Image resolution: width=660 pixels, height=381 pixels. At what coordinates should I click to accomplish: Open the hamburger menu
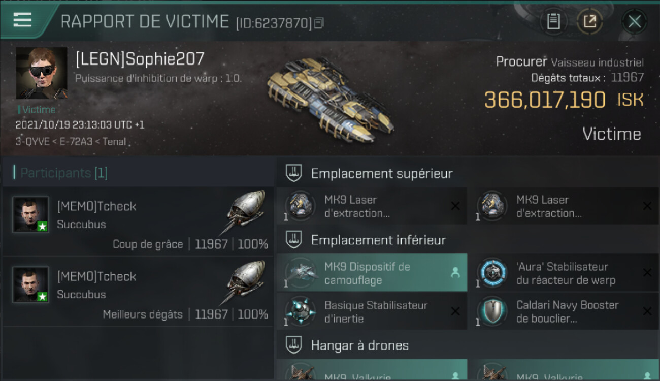point(22,20)
